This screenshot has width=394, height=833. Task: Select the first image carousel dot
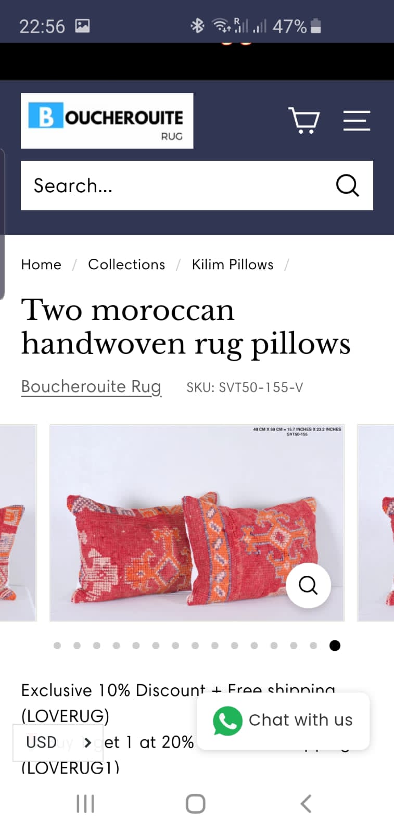(57, 646)
